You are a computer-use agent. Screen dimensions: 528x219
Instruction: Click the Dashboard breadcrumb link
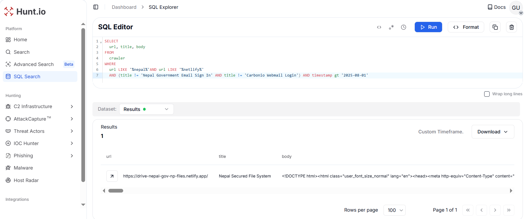(x=124, y=7)
